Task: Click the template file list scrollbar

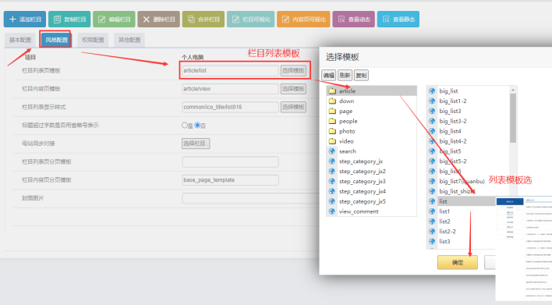Action: tap(513, 118)
